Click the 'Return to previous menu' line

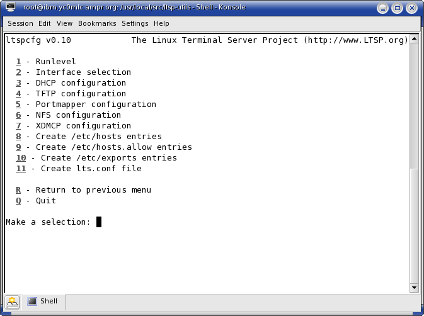point(83,190)
